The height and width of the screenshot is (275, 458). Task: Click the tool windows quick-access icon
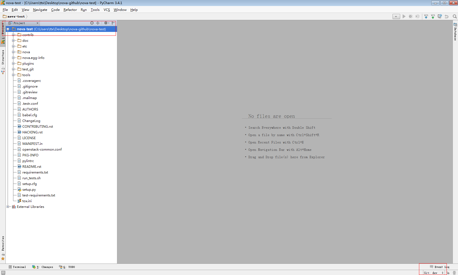[3, 273]
